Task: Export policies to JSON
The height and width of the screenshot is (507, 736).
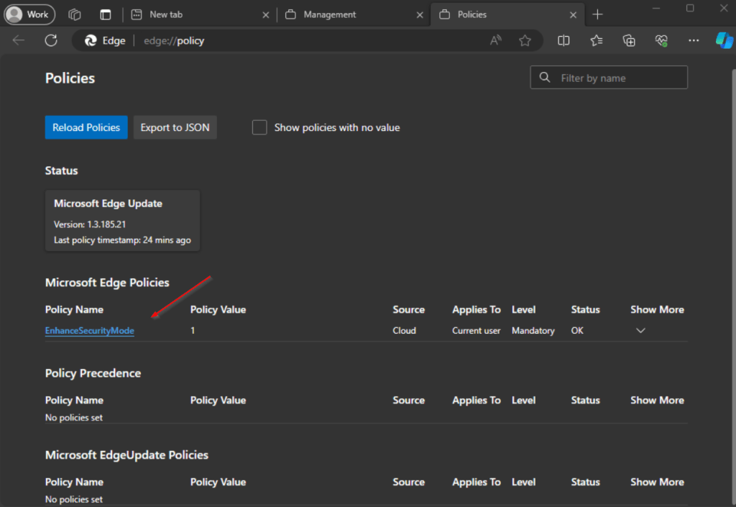Action: pos(175,127)
